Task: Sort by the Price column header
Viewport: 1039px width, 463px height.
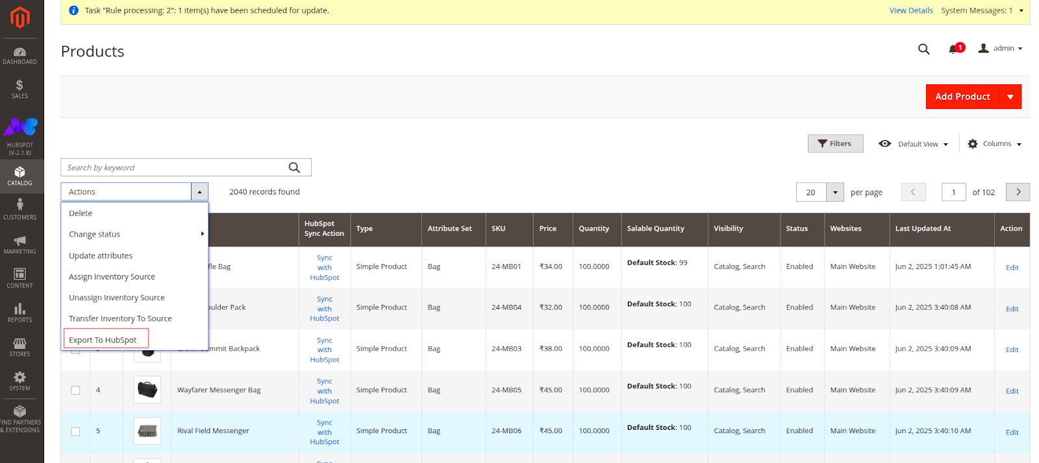Action: [x=553, y=229]
